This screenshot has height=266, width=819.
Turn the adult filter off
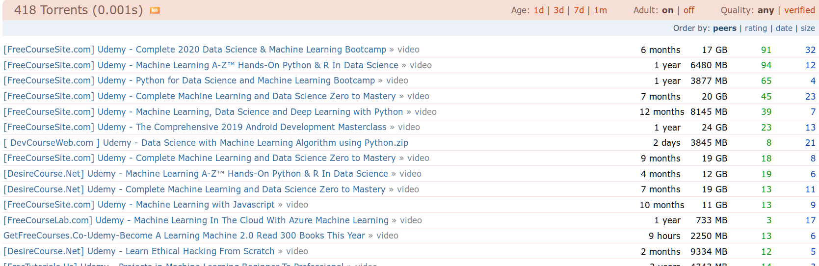click(x=689, y=10)
